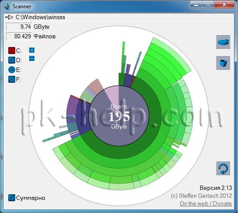Click the Файлов label
This screenshot has width=238, height=213.
pos(45,37)
